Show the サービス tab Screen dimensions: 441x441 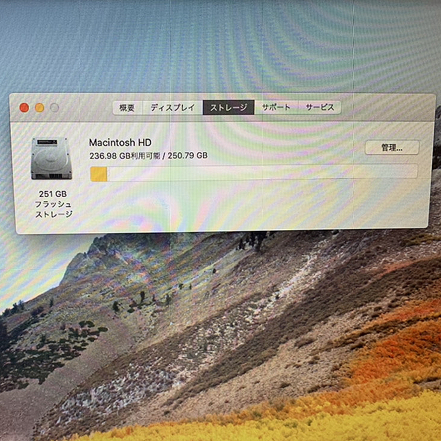coord(320,108)
